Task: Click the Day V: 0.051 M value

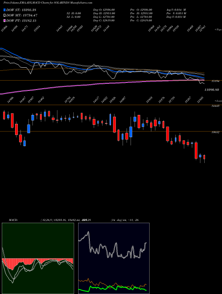Action: pyautogui.click(x=176, y=17)
